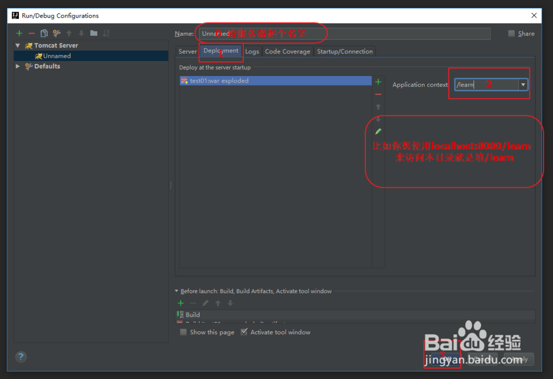553x379 pixels.
Task: Remove selected configuration with minus icon
Action: coord(32,33)
